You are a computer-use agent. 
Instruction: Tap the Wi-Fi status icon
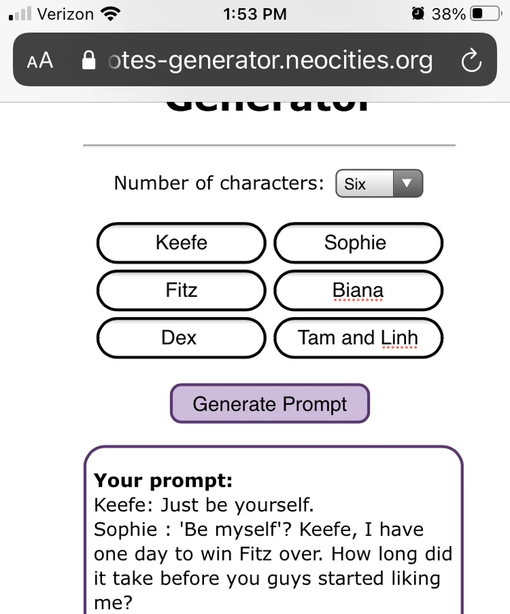109,13
